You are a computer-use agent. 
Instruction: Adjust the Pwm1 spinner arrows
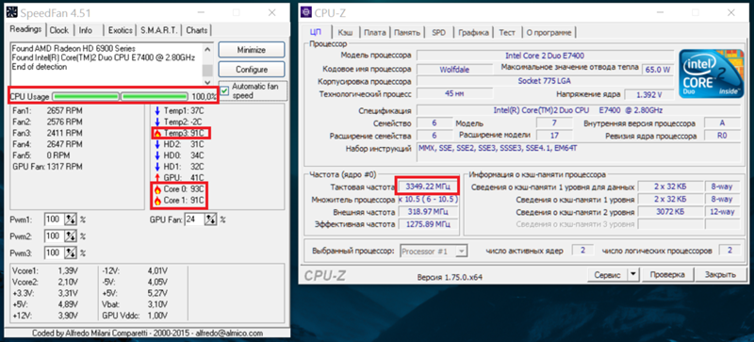pos(70,220)
